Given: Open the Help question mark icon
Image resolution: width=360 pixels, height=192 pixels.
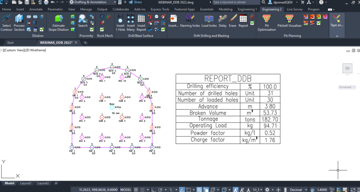Looking at the screenshot, I should click(321, 2).
